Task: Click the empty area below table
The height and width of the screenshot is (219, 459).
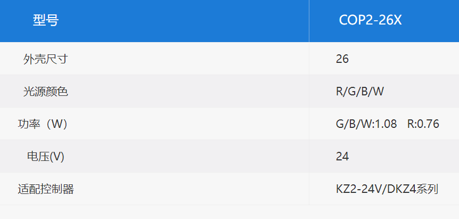Action: click(x=229, y=212)
